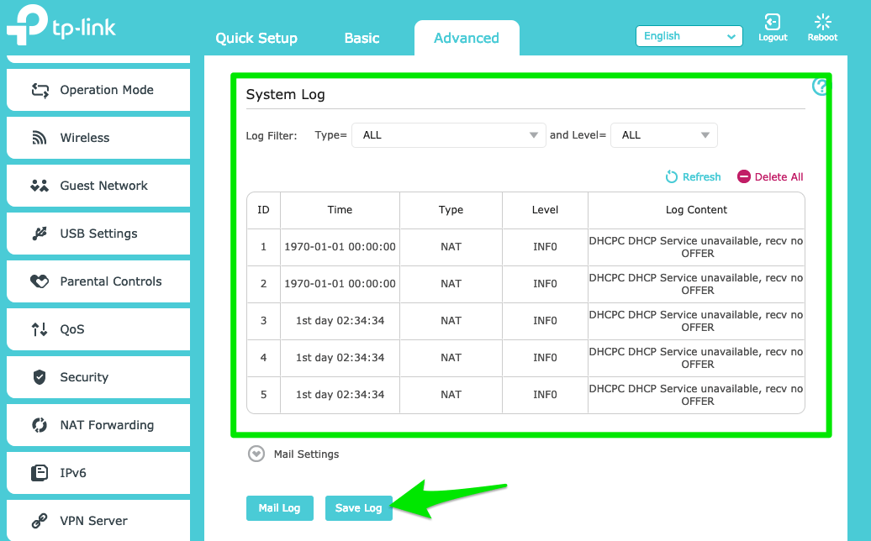
Task: Click the IPv6 document icon
Action: 40,473
